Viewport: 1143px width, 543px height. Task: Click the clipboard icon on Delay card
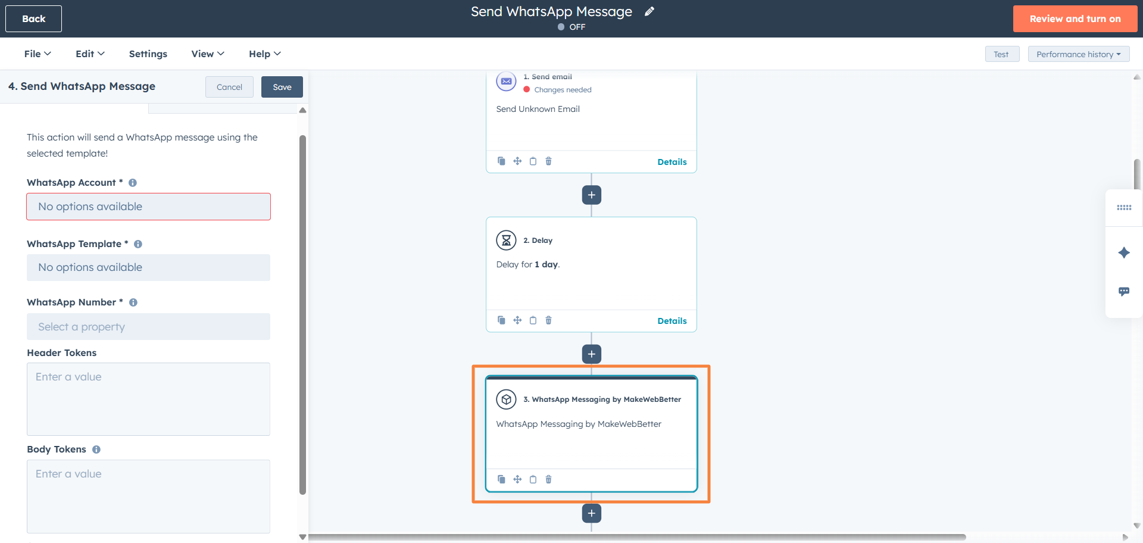click(533, 320)
